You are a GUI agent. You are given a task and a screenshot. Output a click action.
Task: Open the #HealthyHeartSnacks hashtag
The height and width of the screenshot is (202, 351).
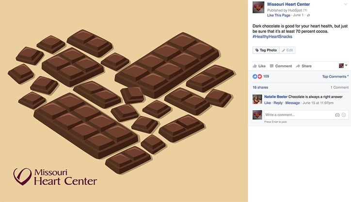click(272, 37)
